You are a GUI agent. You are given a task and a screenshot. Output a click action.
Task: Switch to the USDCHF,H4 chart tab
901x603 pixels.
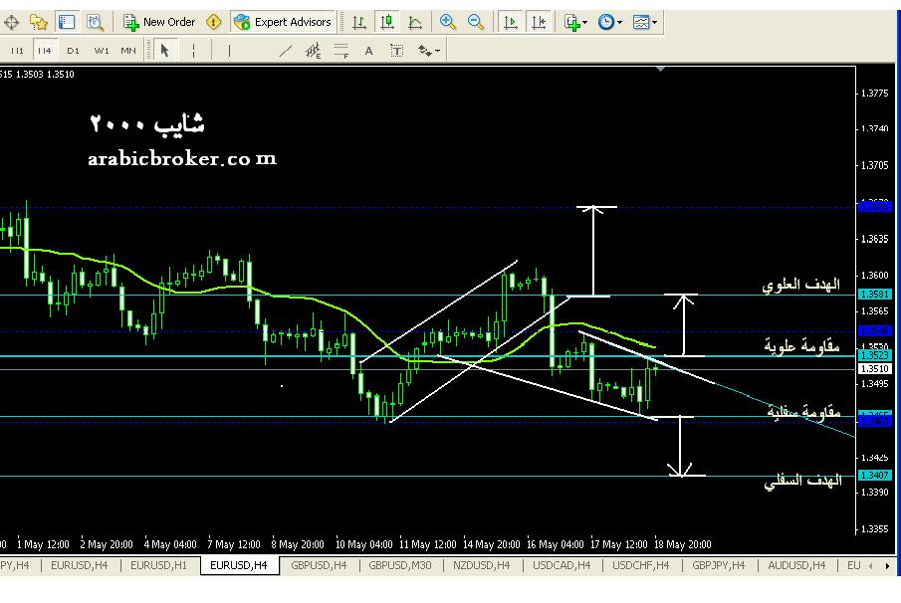tap(641, 565)
